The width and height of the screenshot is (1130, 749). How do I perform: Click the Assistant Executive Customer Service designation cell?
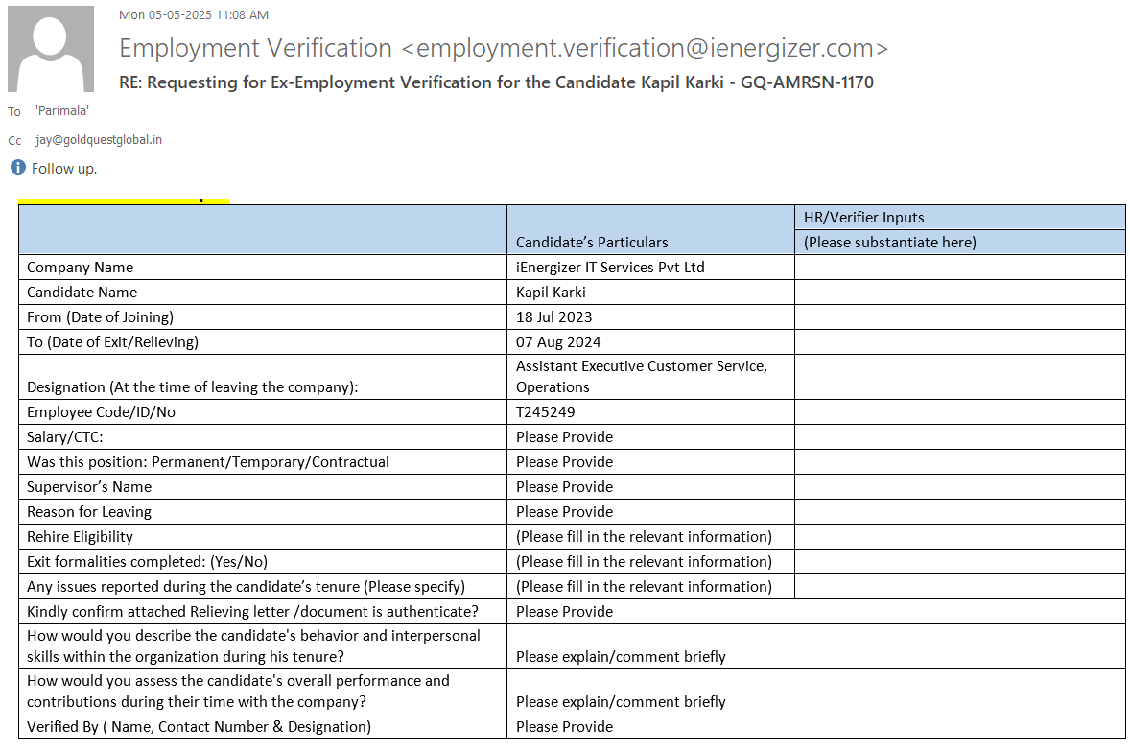[641, 376]
